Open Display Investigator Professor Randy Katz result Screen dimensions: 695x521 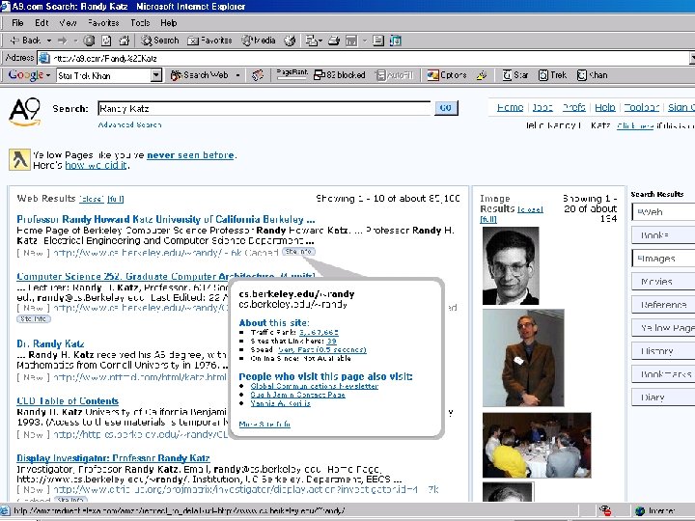tap(113, 458)
